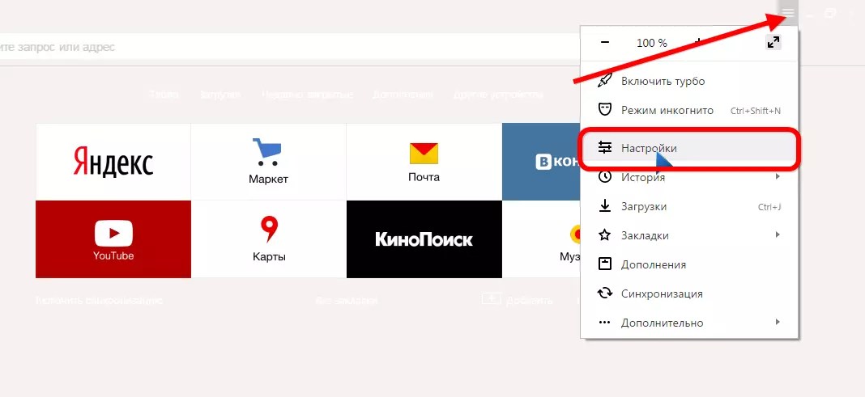Open Синхронизация menu entry
This screenshot has width=865, height=397.
689,294
